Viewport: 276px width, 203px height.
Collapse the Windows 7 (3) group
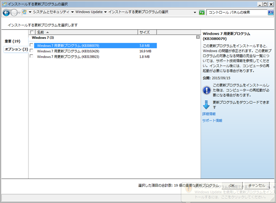[x=198, y=37]
